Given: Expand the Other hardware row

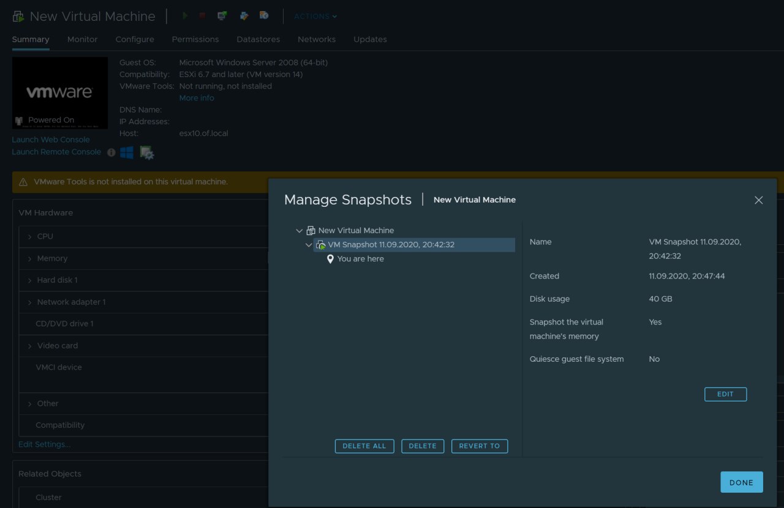Looking at the screenshot, I should pyautogui.click(x=29, y=404).
